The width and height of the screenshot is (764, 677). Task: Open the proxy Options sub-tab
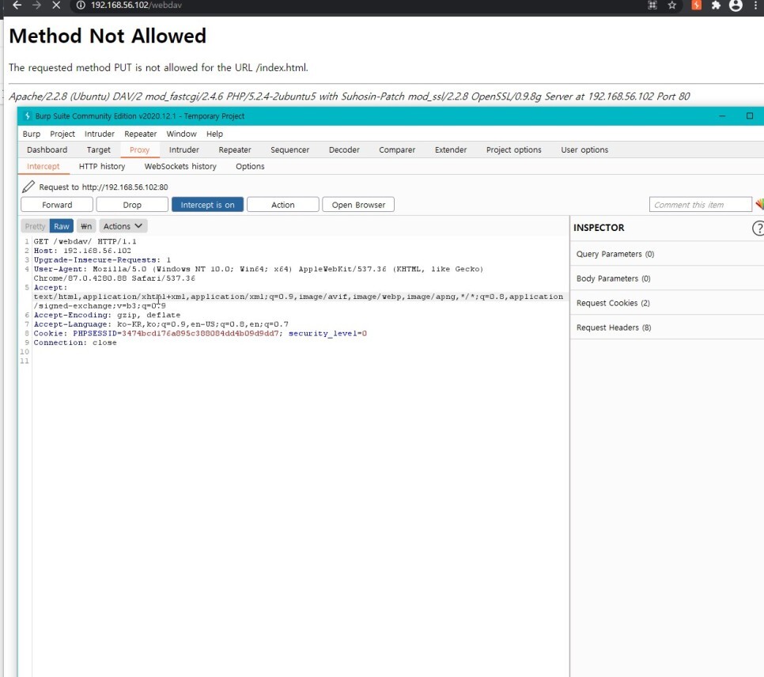[x=250, y=166]
